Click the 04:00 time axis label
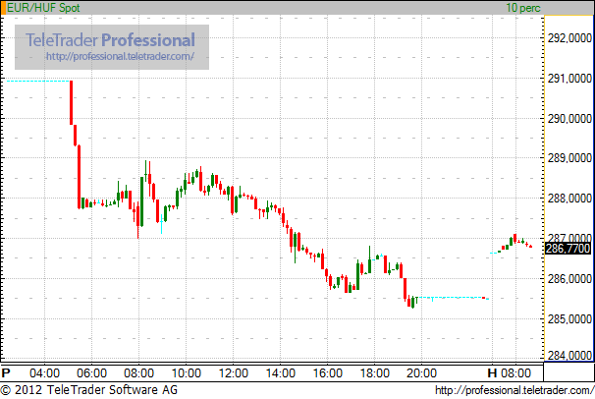The width and height of the screenshot is (595, 399). [44, 372]
